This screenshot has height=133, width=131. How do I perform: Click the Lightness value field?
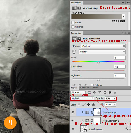pyautogui.click(x=120, y=75)
